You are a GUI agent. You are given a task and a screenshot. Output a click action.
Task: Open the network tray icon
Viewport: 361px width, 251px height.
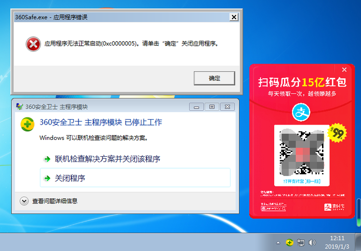[300, 242]
